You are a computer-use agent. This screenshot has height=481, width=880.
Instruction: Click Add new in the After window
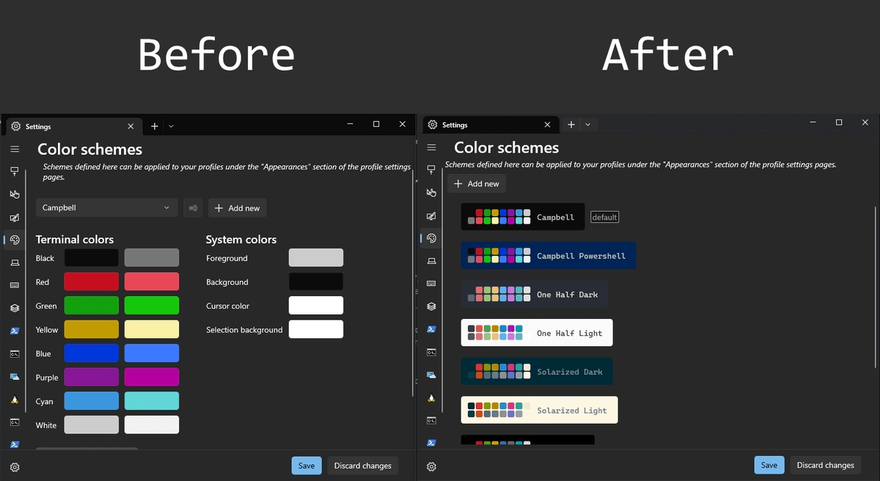pos(477,183)
